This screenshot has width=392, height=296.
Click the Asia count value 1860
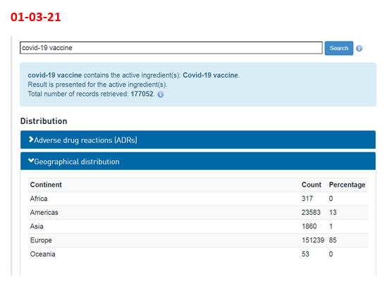309,226
